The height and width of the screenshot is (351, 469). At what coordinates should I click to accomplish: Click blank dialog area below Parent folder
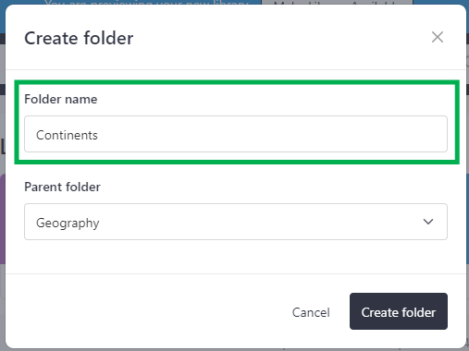point(236,257)
